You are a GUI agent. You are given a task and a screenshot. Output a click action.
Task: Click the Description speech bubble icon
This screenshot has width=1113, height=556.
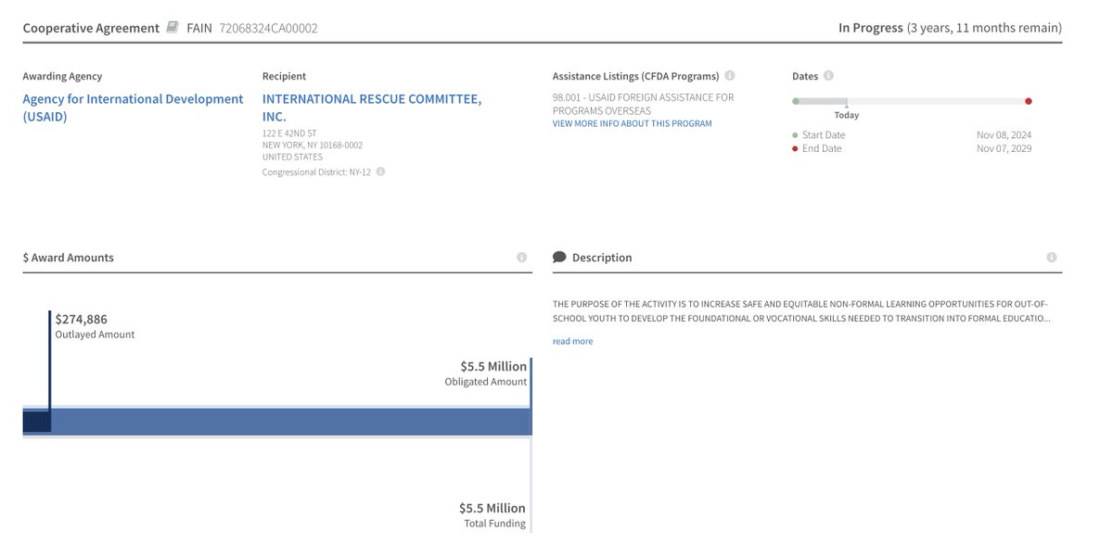click(559, 258)
